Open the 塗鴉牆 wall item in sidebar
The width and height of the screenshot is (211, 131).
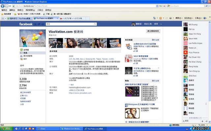(x=33, y=50)
